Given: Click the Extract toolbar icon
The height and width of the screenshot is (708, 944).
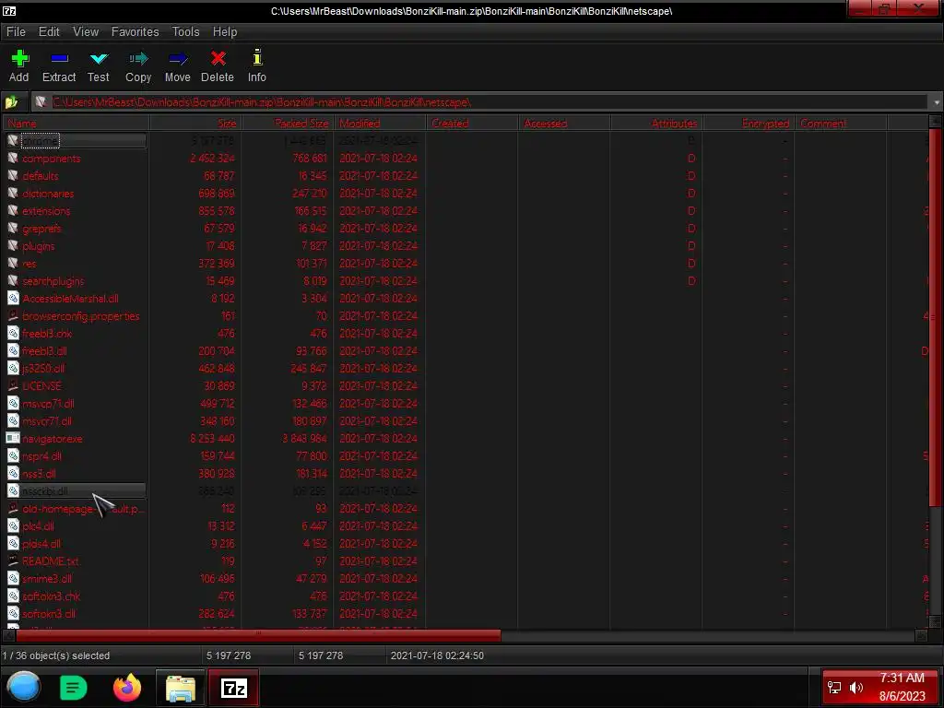Looking at the screenshot, I should tap(59, 58).
